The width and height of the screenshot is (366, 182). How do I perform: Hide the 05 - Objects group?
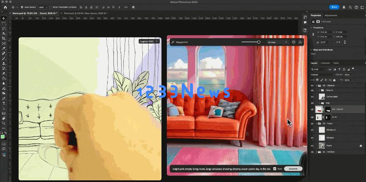point(312,85)
